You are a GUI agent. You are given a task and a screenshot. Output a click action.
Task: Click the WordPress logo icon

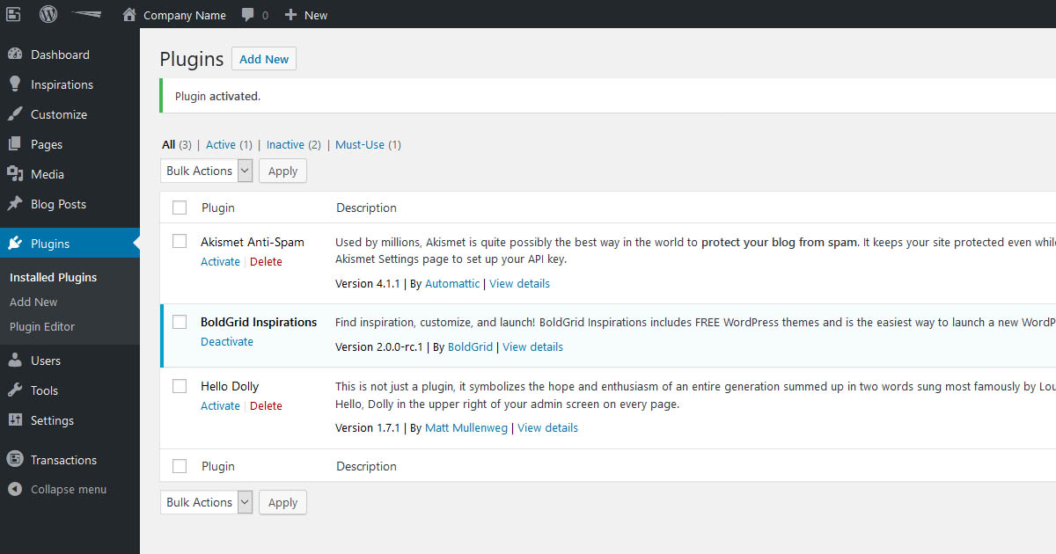coord(48,14)
